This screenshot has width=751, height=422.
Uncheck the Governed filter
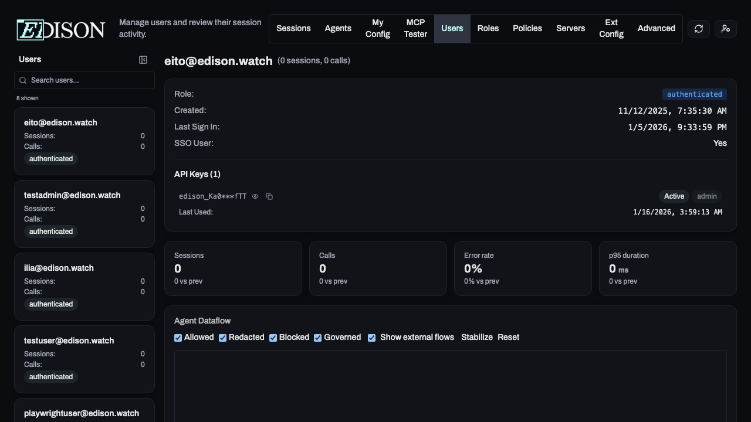click(317, 338)
